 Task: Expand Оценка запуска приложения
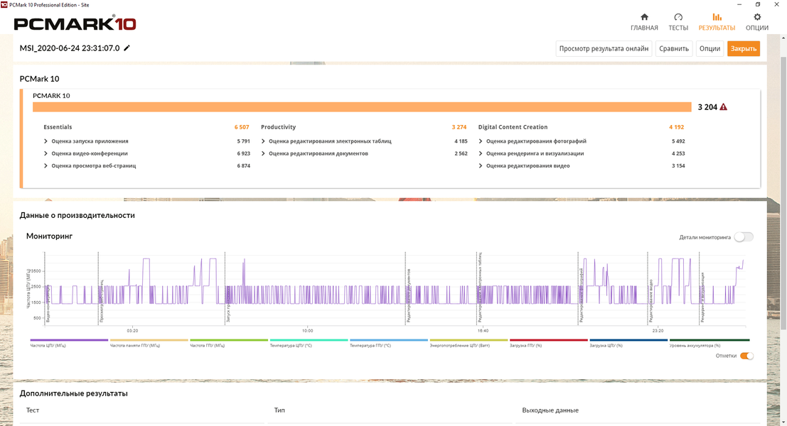tap(45, 141)
